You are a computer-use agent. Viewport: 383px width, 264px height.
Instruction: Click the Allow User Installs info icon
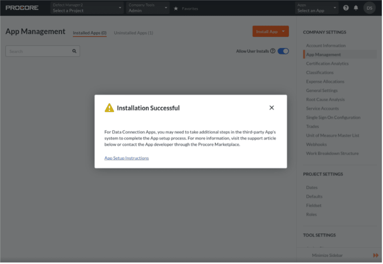[x=273, y=51]
